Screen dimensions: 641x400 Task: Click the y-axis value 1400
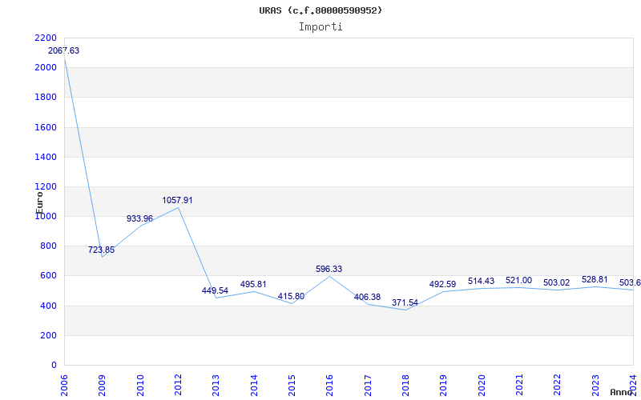coord(46,157)
